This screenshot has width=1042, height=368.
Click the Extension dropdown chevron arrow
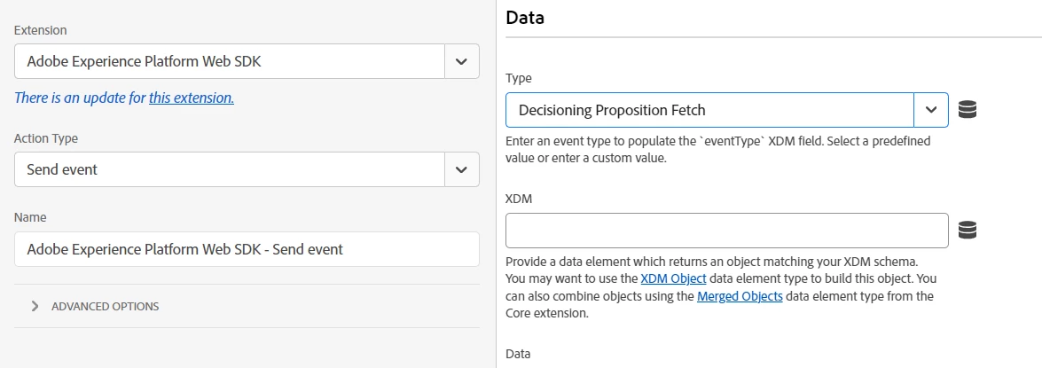[x=461, y=61]
